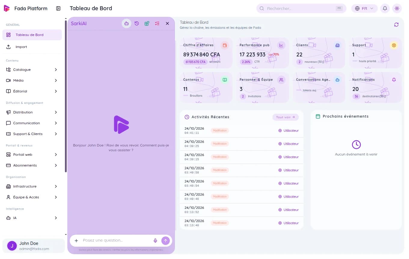Image resolution: width=409 pixels, height=259 pixels.
Task: Click the chart icon on Performance pub card
Action: (x=281, y=45)
